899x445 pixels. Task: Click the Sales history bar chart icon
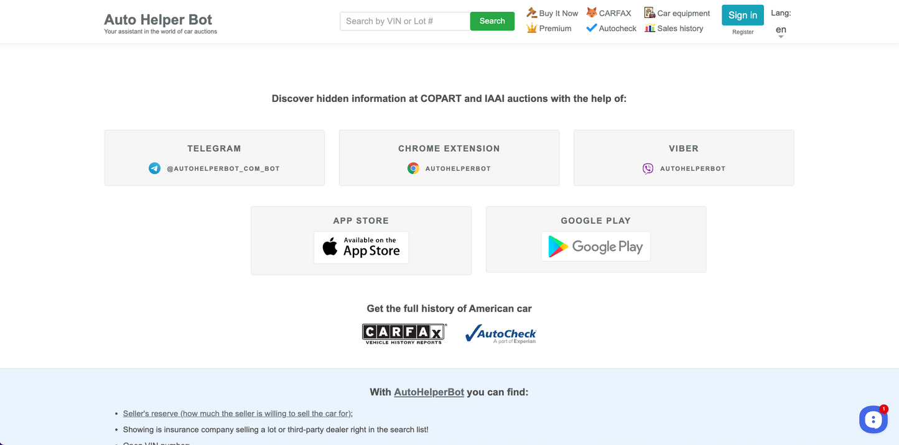[x=650, y=28]
